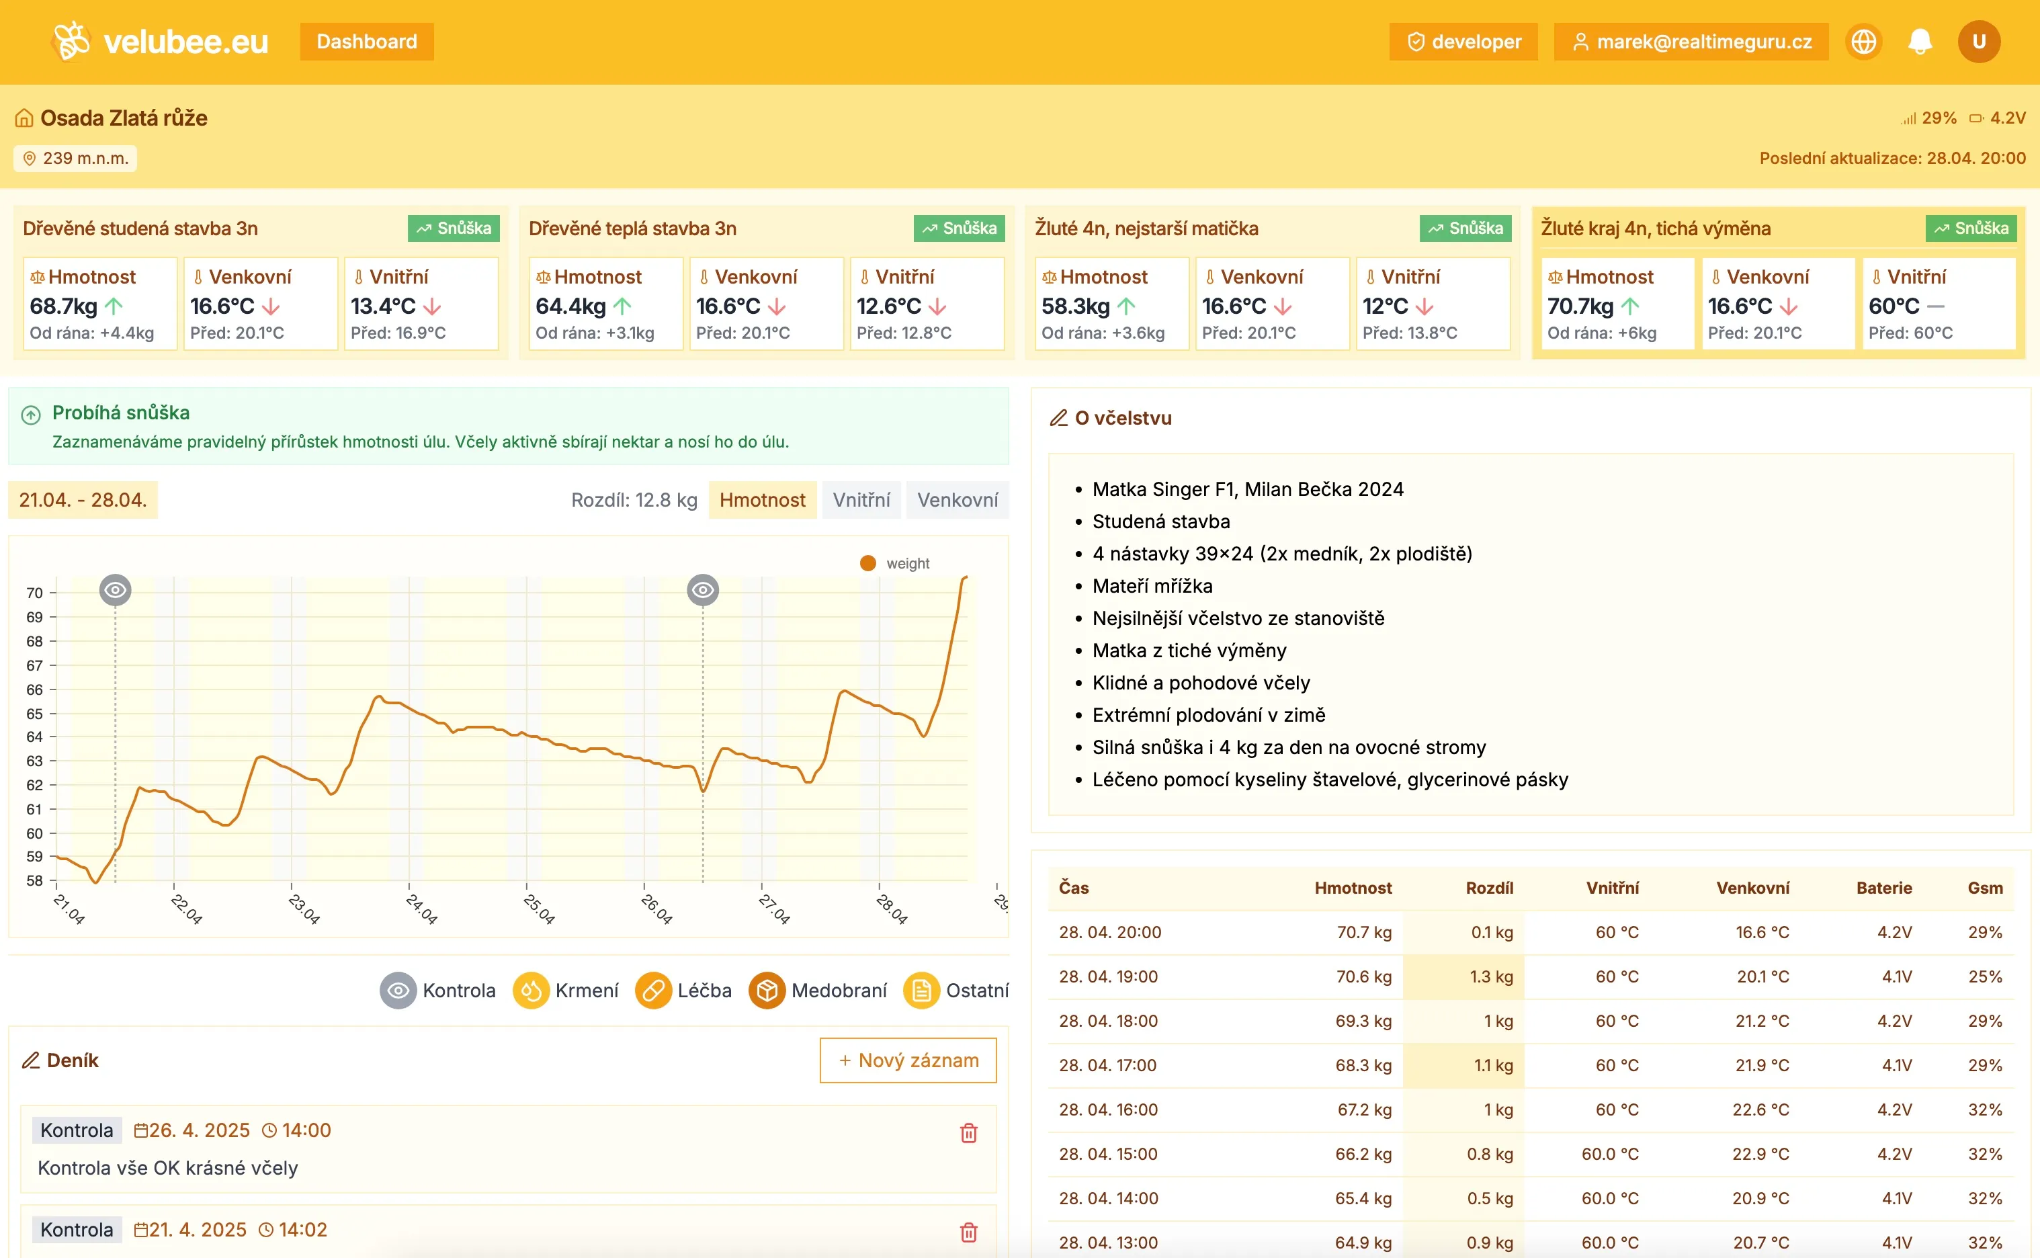Click the home icon next to Osada Zlatá růže
Viewport: 2040px width, 1258px height.
pyautogui.click(x=24, y=118)
